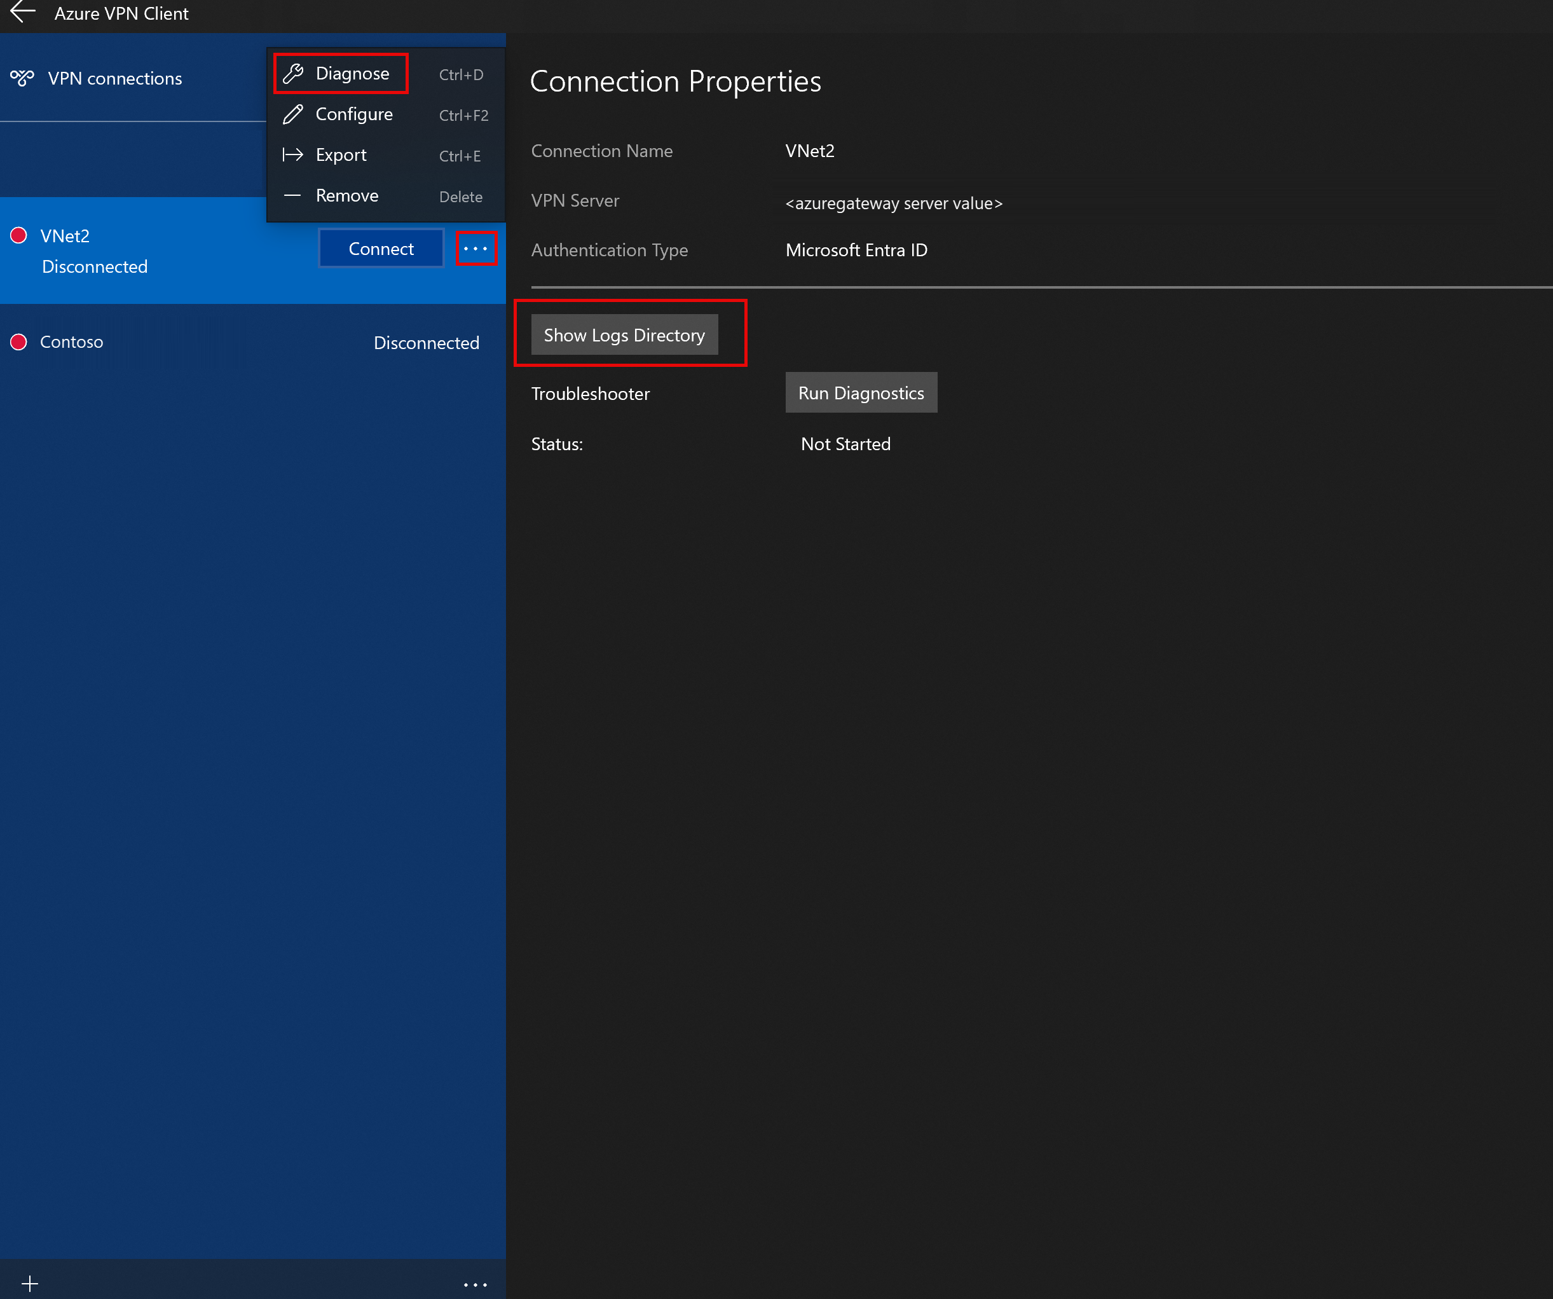This screenshot has width=1553, height=1299.
Task: Click the Export arrow icon
Action: click(293, 155)
